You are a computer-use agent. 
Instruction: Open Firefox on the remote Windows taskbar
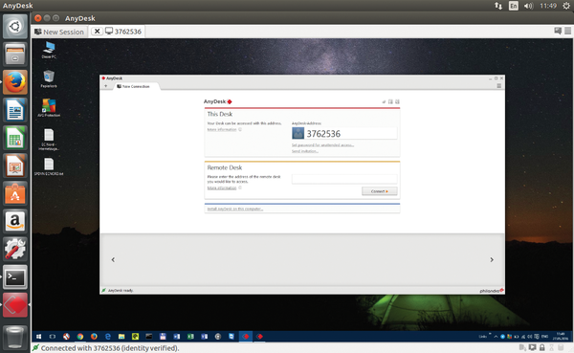click(94, 336)
